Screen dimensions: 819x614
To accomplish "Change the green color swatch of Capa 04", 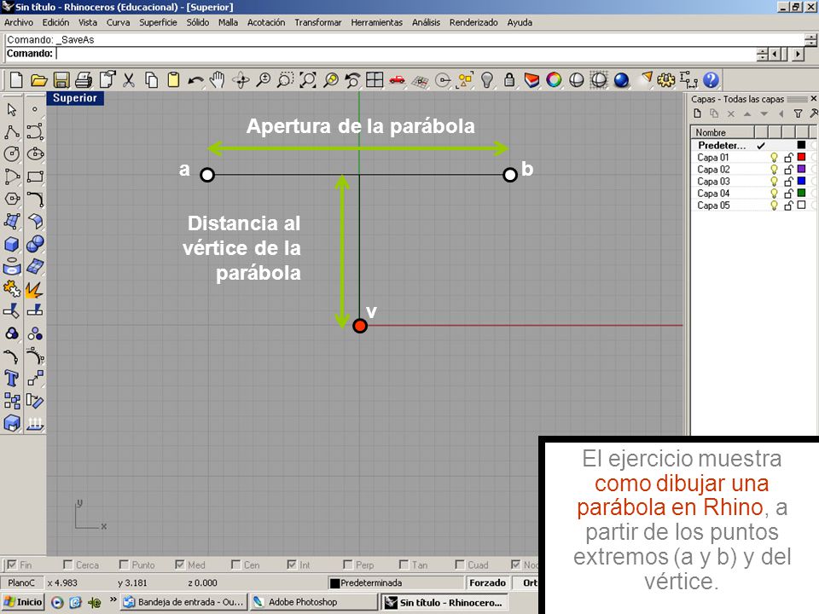I will pyautogui.click(x=801, y=194).
